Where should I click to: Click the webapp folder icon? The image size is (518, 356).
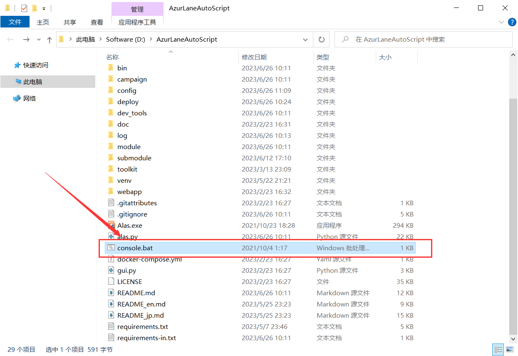(x=111, y=192)
